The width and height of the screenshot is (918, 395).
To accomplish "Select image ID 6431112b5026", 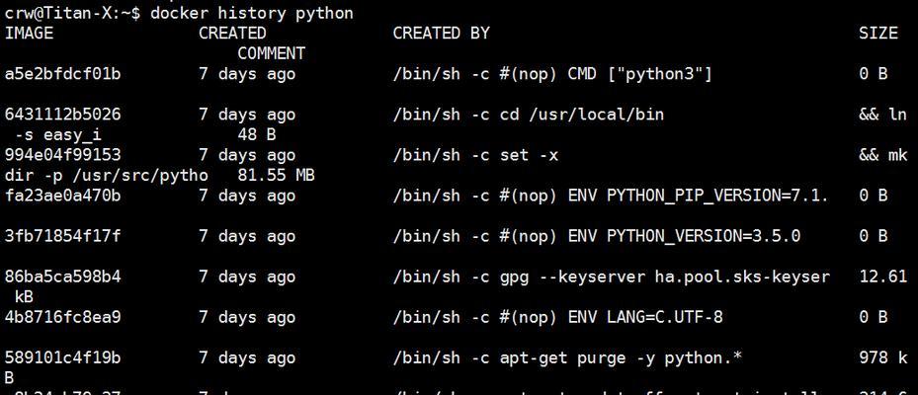I will pos(62,115).
